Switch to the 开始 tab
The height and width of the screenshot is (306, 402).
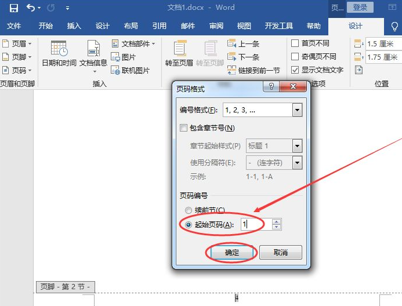coord(46,26)
